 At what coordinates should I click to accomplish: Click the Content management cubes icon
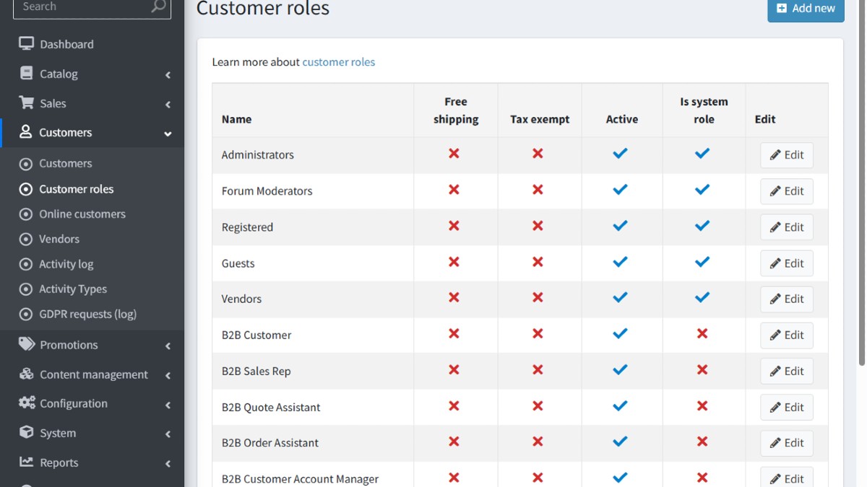click(x=27, y=374)
